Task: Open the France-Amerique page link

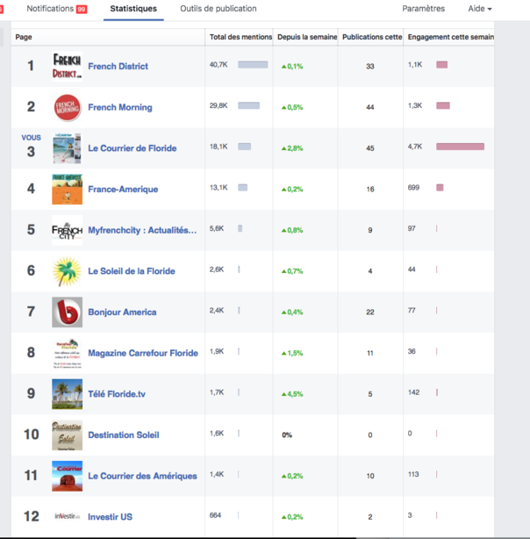Action: pos(123,189)
